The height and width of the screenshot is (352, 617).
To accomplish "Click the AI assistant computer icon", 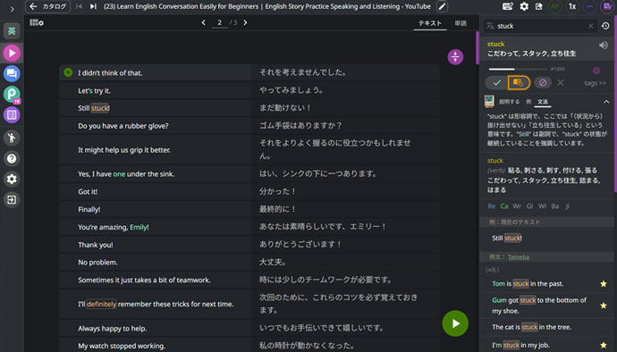I will 489,102.
